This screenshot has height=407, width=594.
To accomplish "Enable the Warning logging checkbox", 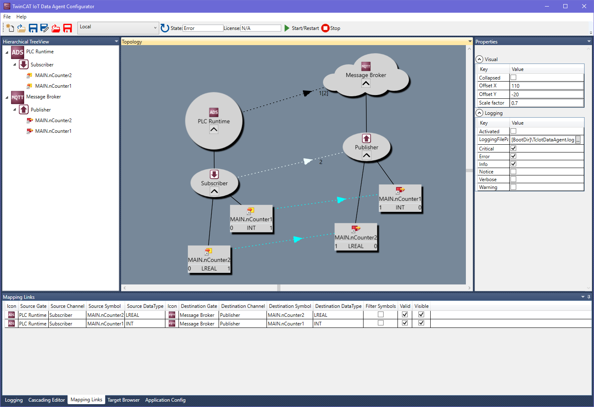I will [513, 187].
